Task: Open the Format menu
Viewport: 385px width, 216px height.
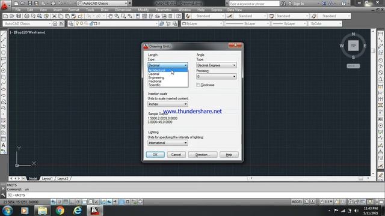Action: 73,10
